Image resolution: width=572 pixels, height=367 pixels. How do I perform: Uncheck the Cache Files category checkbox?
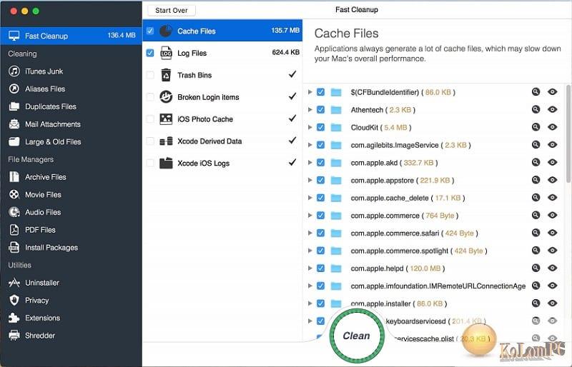pos(150,31)
